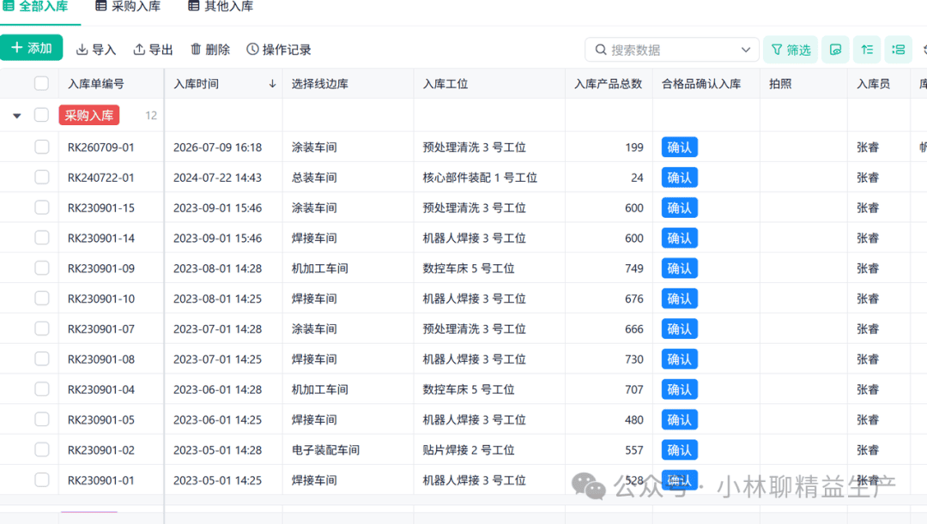This screenshot has width=927, height=524.
Task: Open record RK240722-01
Action: click(x=101, y=178)
